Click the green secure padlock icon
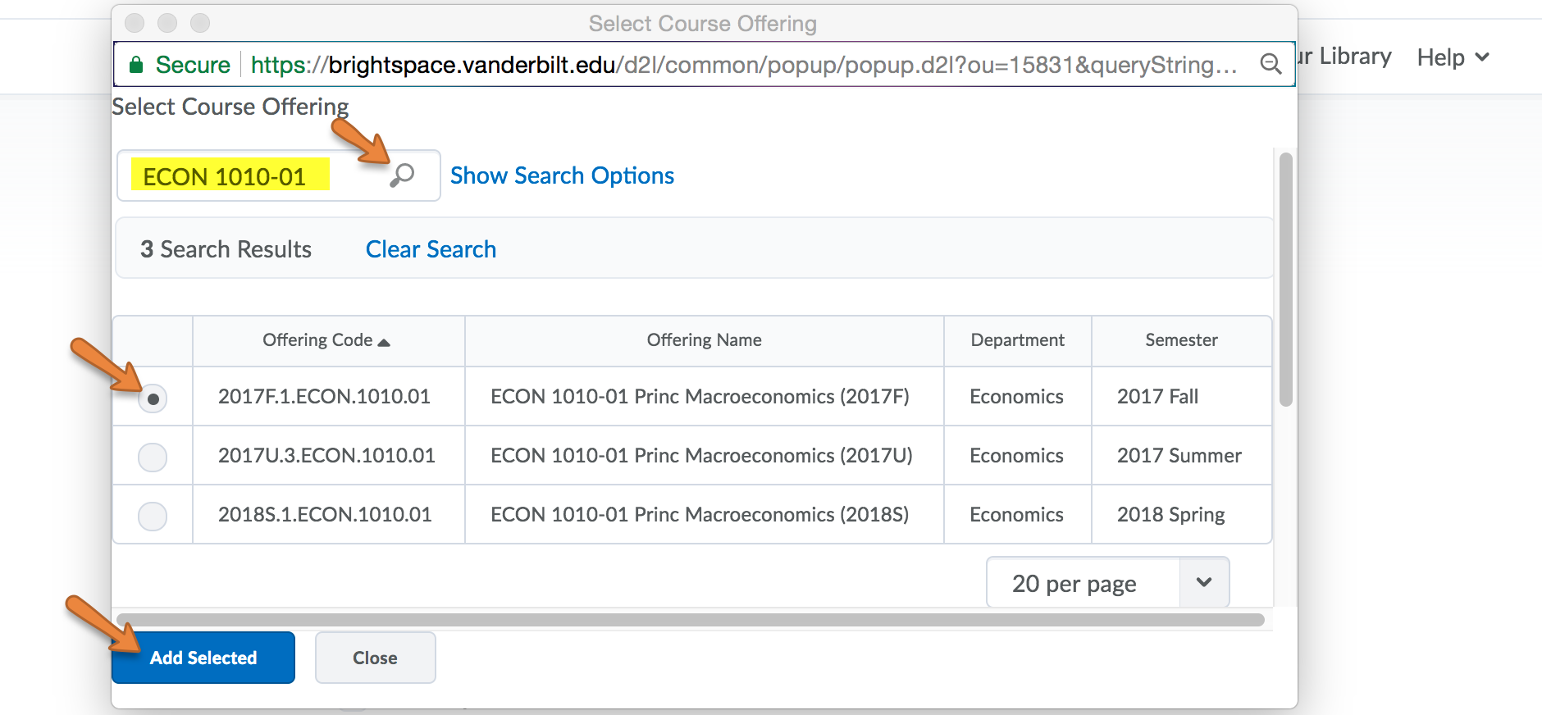This screenshot has width=1542, height=715. pyautogui.click(x=137, y=65)
